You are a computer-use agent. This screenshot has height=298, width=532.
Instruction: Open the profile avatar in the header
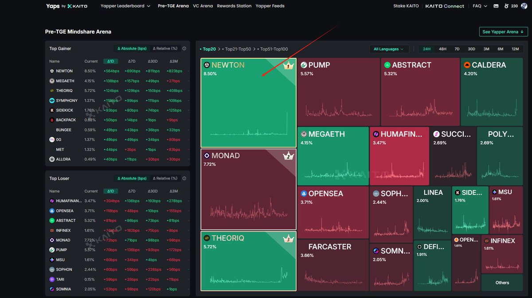[525, 6]
